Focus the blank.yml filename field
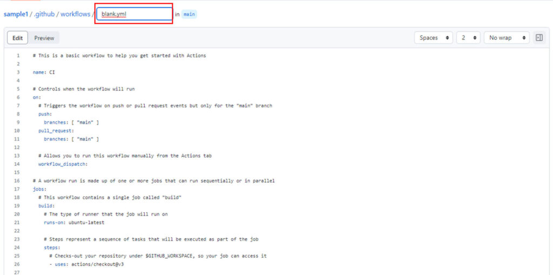Image resolution: width=553 pixels, height=275 pixels. click(x=134, y=14)
